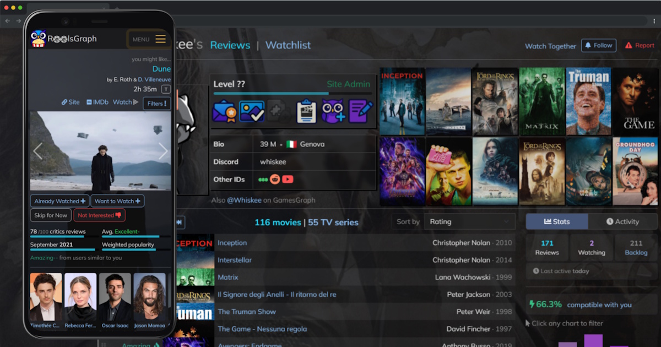Click browser back arrow button
The height and width of the screenshot is (347, 661).
click(8, 20)
